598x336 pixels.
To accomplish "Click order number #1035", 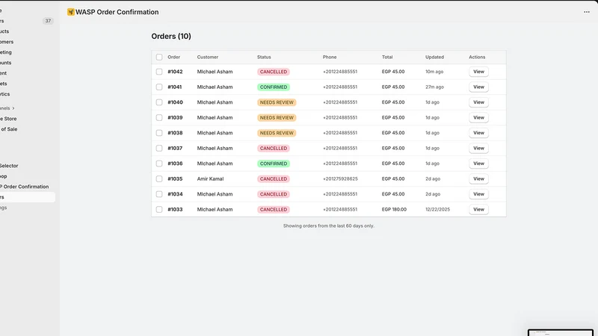I will (175, 178).
